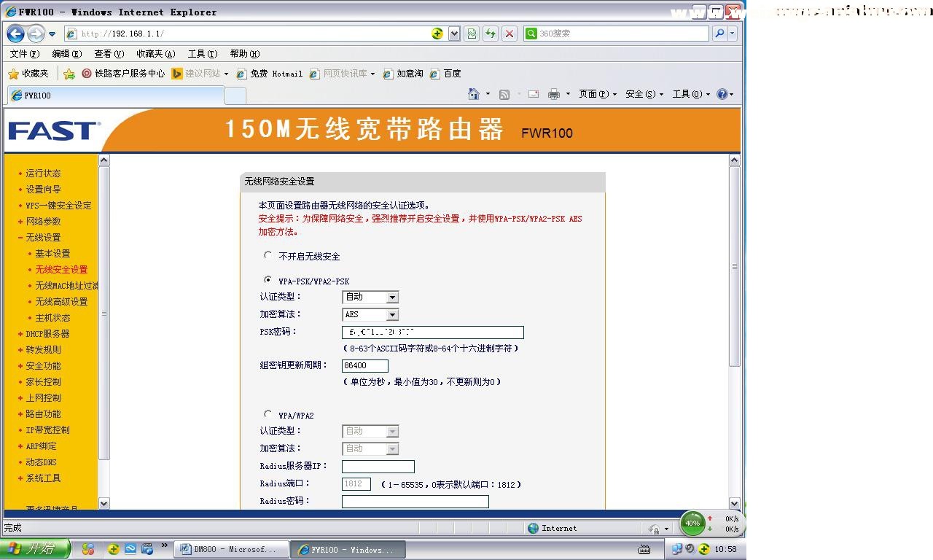Open 免费 Hotmail bookmark
The image size is (933, 560).
point(269,74)
